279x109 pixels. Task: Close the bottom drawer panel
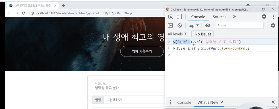click(273, 102)
